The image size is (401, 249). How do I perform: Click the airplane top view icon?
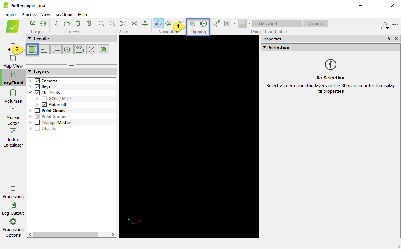[145, 23]
